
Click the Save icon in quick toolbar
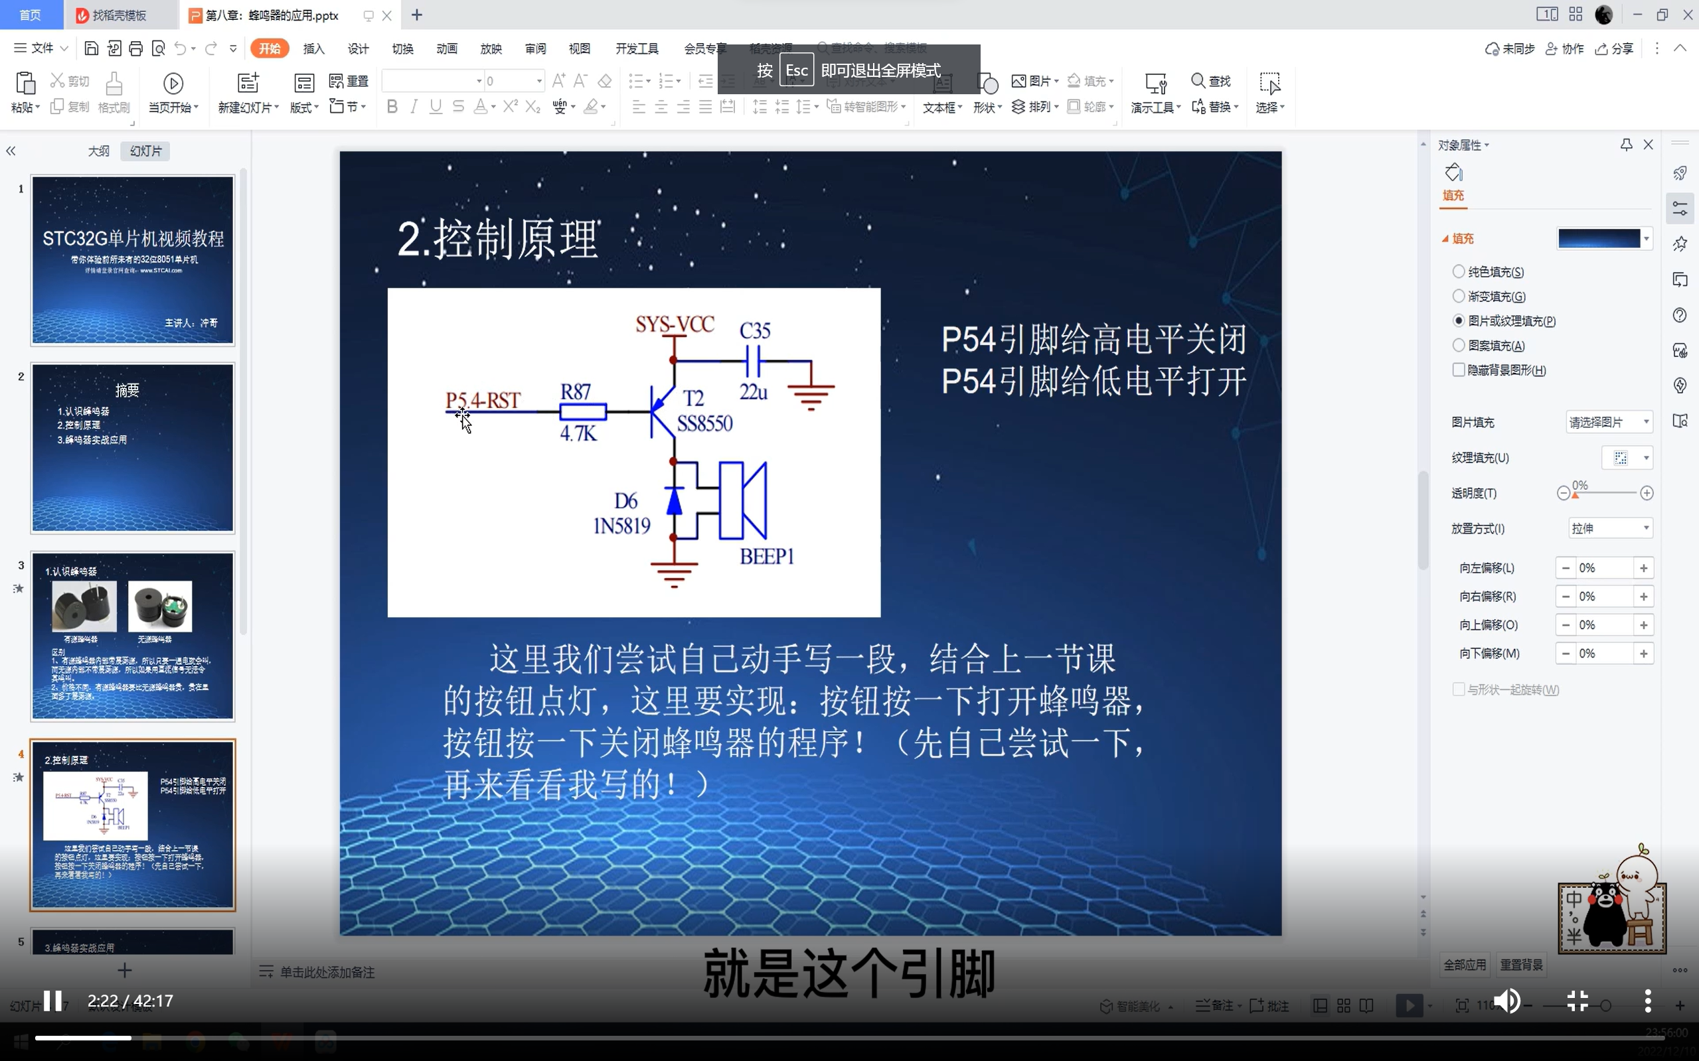91,48
